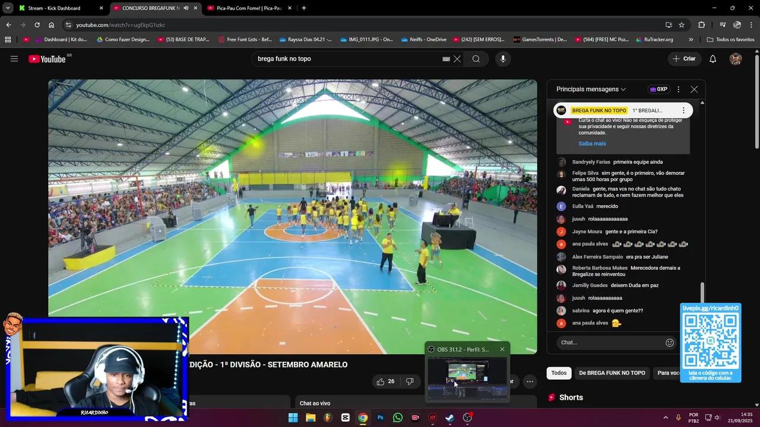
Task: Open the volume and network tray icons
Action: pyautogui.click(x=712, y=418)
